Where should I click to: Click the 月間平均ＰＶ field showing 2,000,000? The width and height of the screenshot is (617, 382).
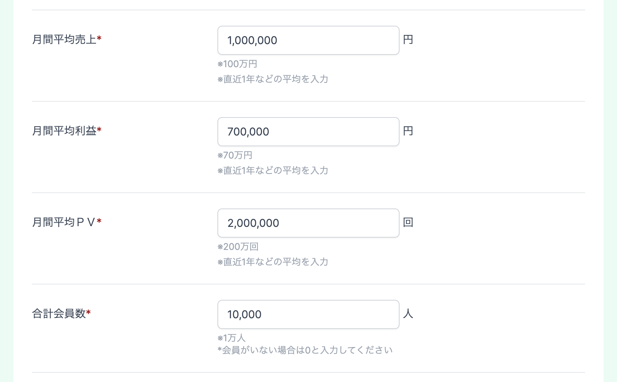308,223
